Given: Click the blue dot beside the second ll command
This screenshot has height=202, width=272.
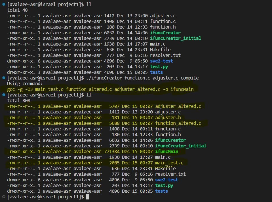Looking at the screenshot, I should [4, 95].
